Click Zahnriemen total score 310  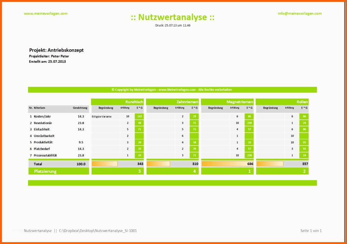pyautogui.click(x=195, y=164)
